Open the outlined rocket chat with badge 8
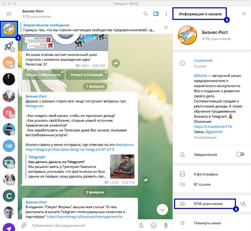This screenshot has height=231, width=251. pos(9,46)
